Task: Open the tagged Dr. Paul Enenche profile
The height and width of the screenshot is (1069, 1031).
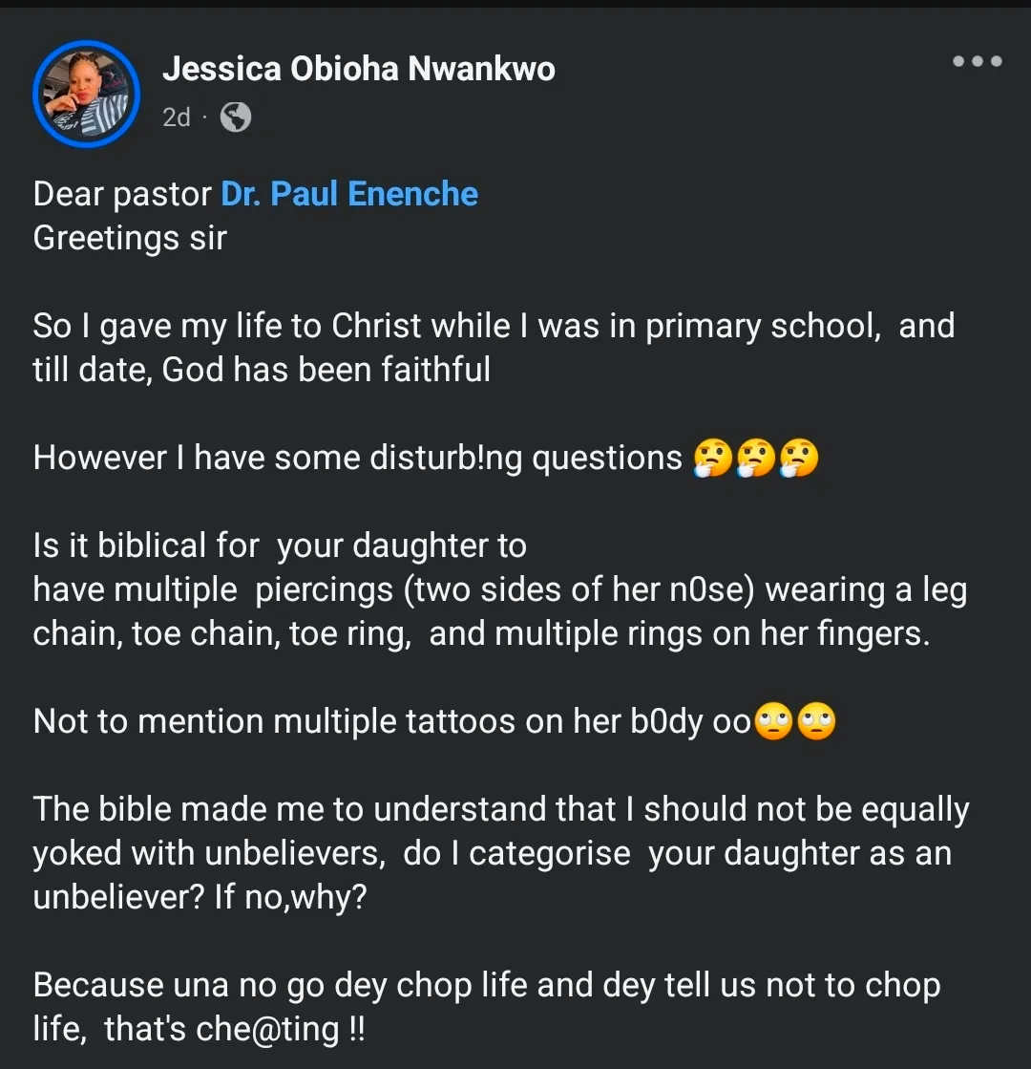Action: 349,194
